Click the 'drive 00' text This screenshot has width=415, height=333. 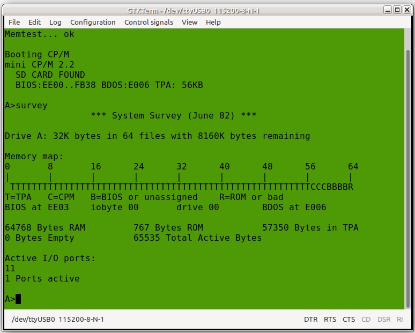pos(198,208)
